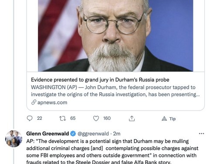Click the Glenn Greenwald display name
The height and width of the screenshot is (164, 210).
point(47,133)
